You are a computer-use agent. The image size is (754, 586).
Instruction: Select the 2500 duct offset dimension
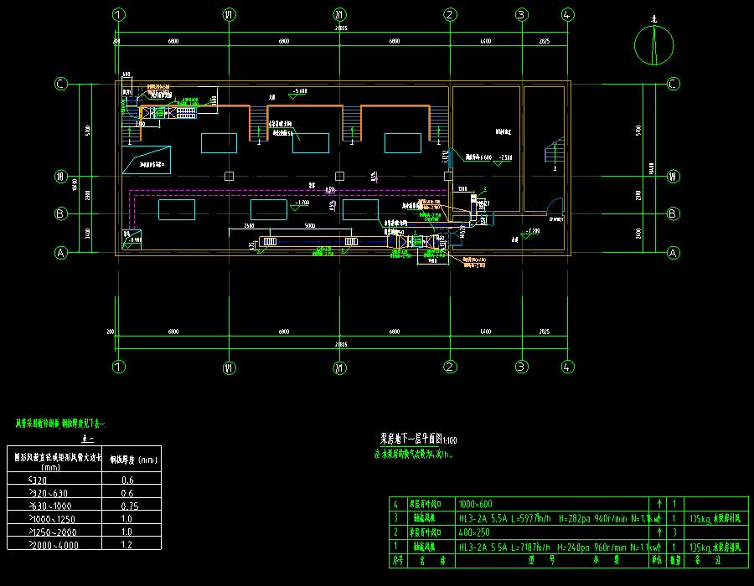249,225
